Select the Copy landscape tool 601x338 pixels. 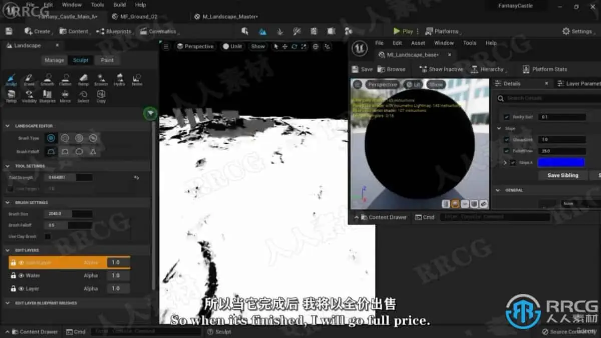[x=101, y=96]
